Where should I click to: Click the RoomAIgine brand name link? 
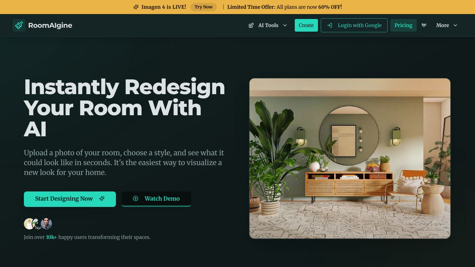pos(50,25)
